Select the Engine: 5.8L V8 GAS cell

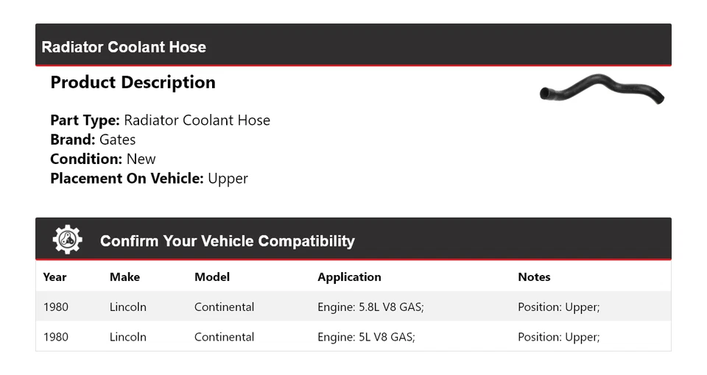(x=370, y=307)
